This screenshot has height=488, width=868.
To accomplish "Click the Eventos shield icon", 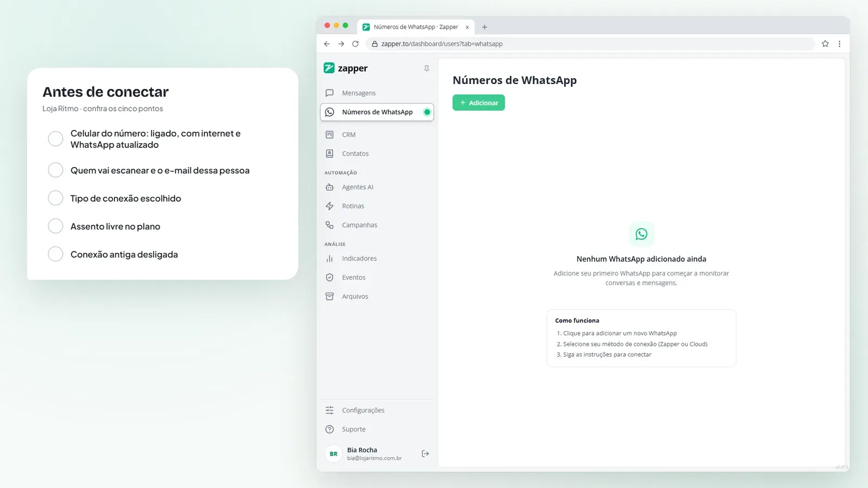I will (x=329, y=278).
